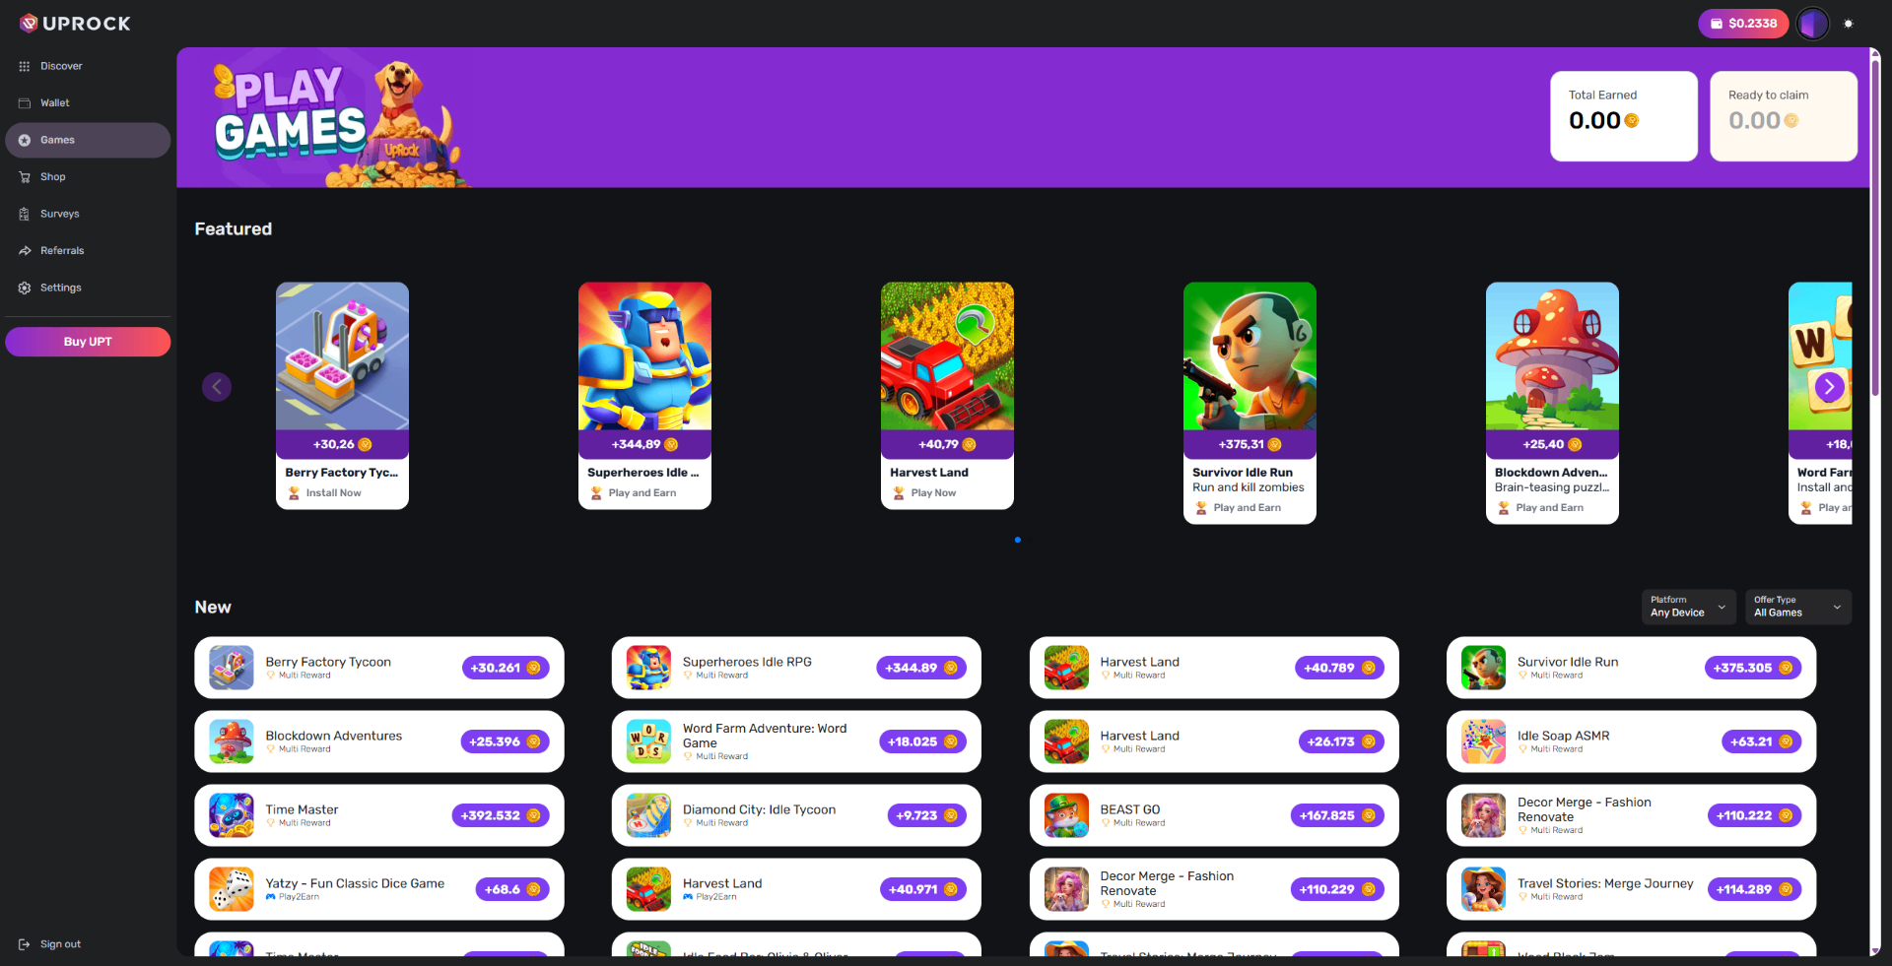The image size is (1892, 966).
Task: Click the carousel page indicator dot
Action: tap(1018, 540)
